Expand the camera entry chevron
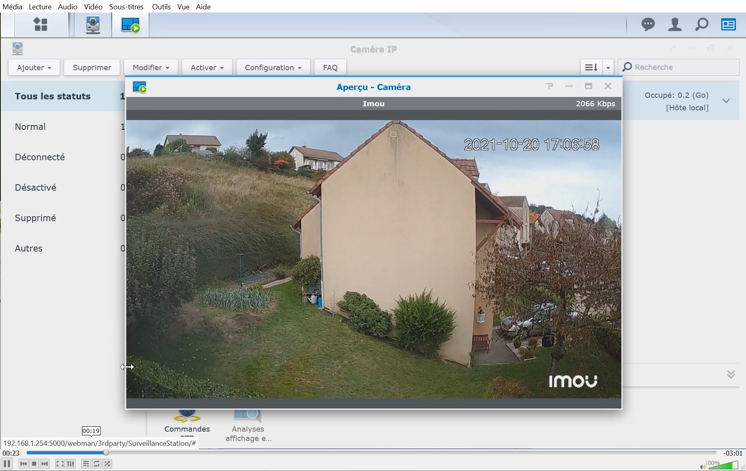The height and width of the screenshot is (471, 746). coord(726,101)
